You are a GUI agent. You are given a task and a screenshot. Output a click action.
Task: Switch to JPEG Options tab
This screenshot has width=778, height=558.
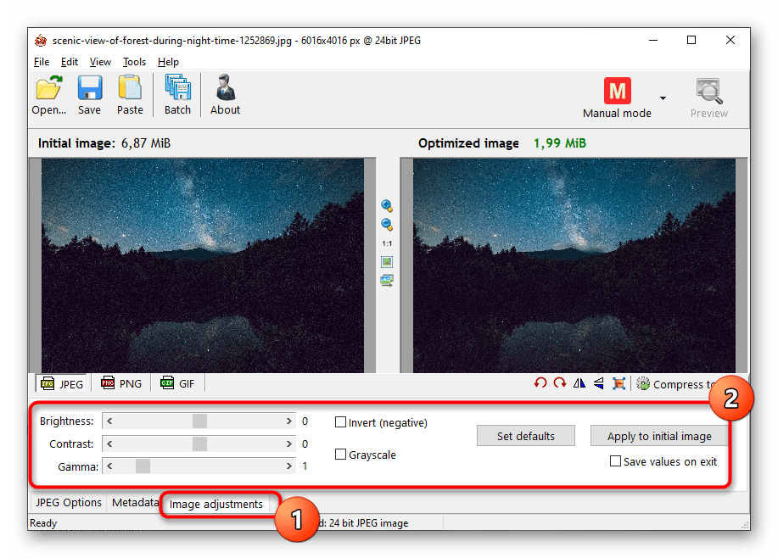(69, 502)
